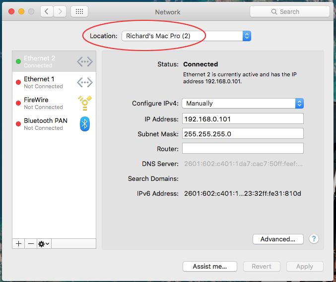The width and height of the screenshot is (336, 282).
Task: Show all preferences grid icon
Action: 79,11
